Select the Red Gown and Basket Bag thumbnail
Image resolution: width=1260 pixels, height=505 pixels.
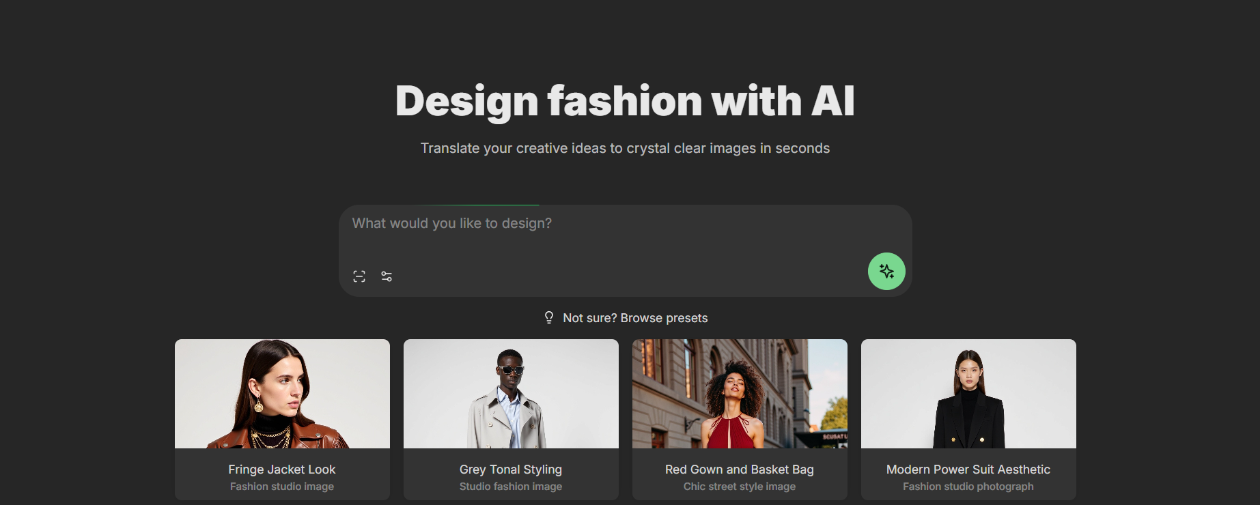[740, 394]
